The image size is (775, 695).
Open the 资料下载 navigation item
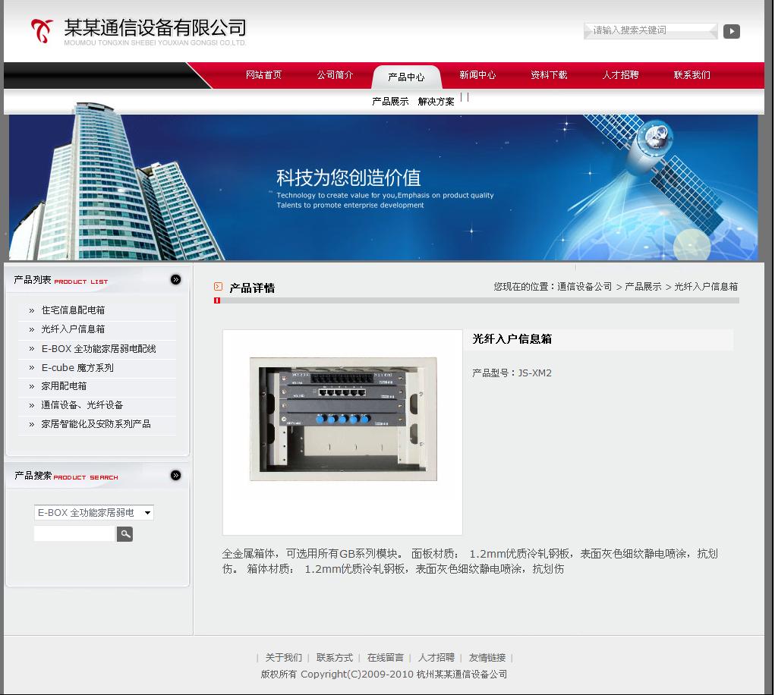(x=549, y=75)
